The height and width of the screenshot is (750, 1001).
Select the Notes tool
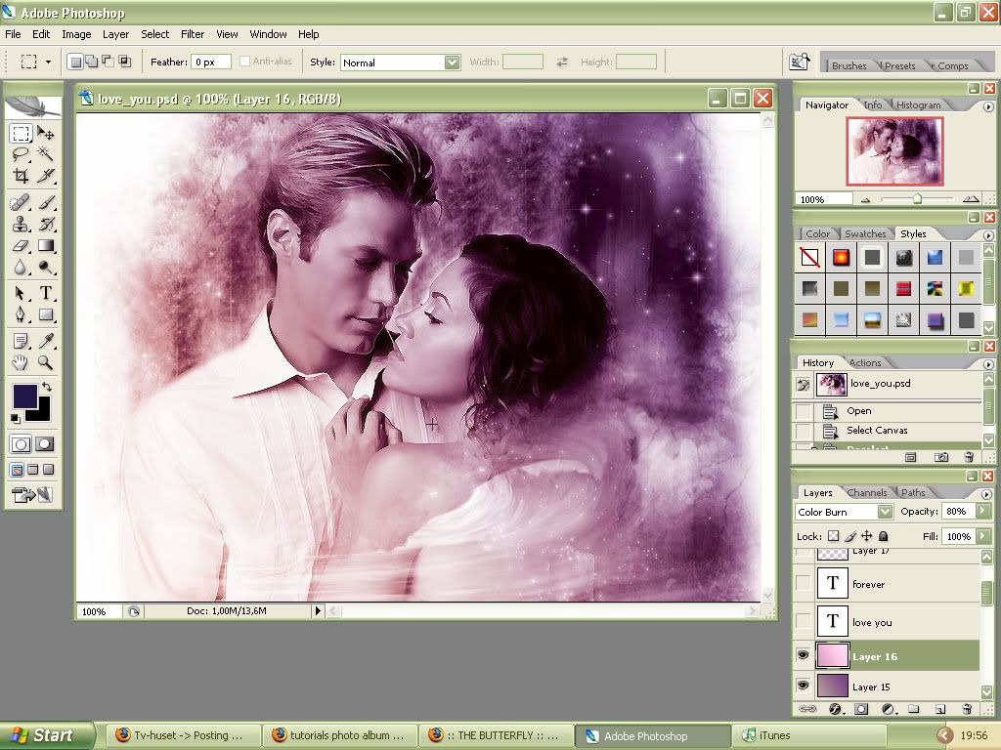(x=21, y=341)
